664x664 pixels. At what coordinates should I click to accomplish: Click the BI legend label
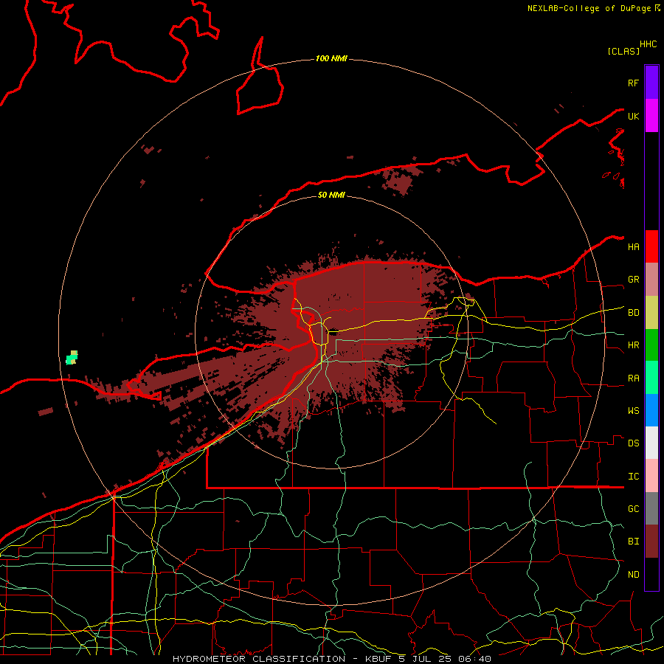coord(634,542)
